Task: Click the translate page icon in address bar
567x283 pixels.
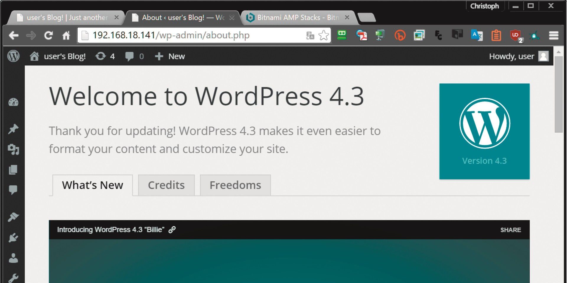Action: 310,36
